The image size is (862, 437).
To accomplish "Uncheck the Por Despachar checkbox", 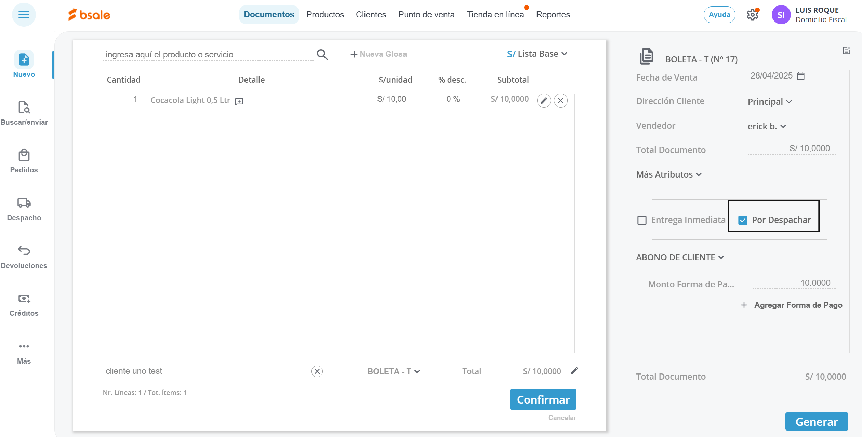I will point(743,220).
